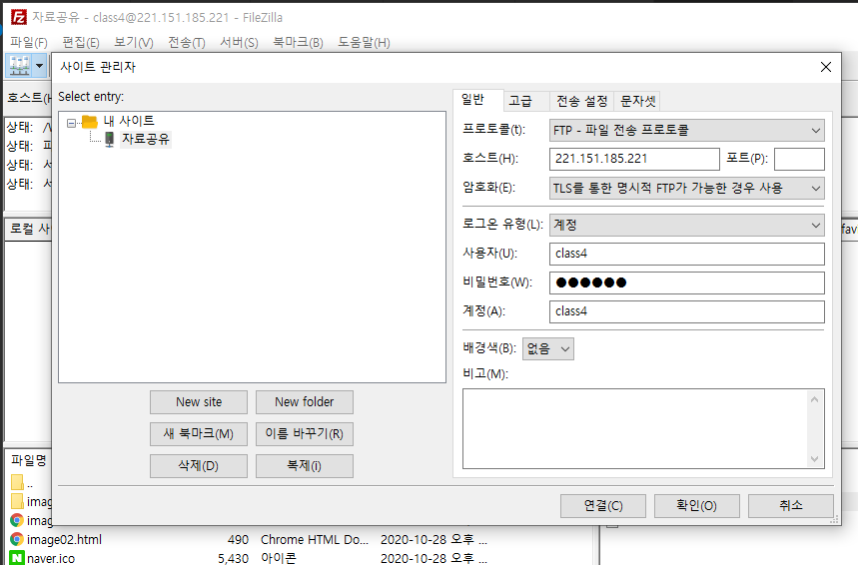Open the 프로토콜 dropdown
This screenshot has width=858, height=565.
687,130
